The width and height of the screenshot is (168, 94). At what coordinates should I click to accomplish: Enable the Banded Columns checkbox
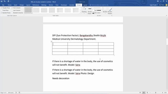pyautogui.click(x=17, y=13)
